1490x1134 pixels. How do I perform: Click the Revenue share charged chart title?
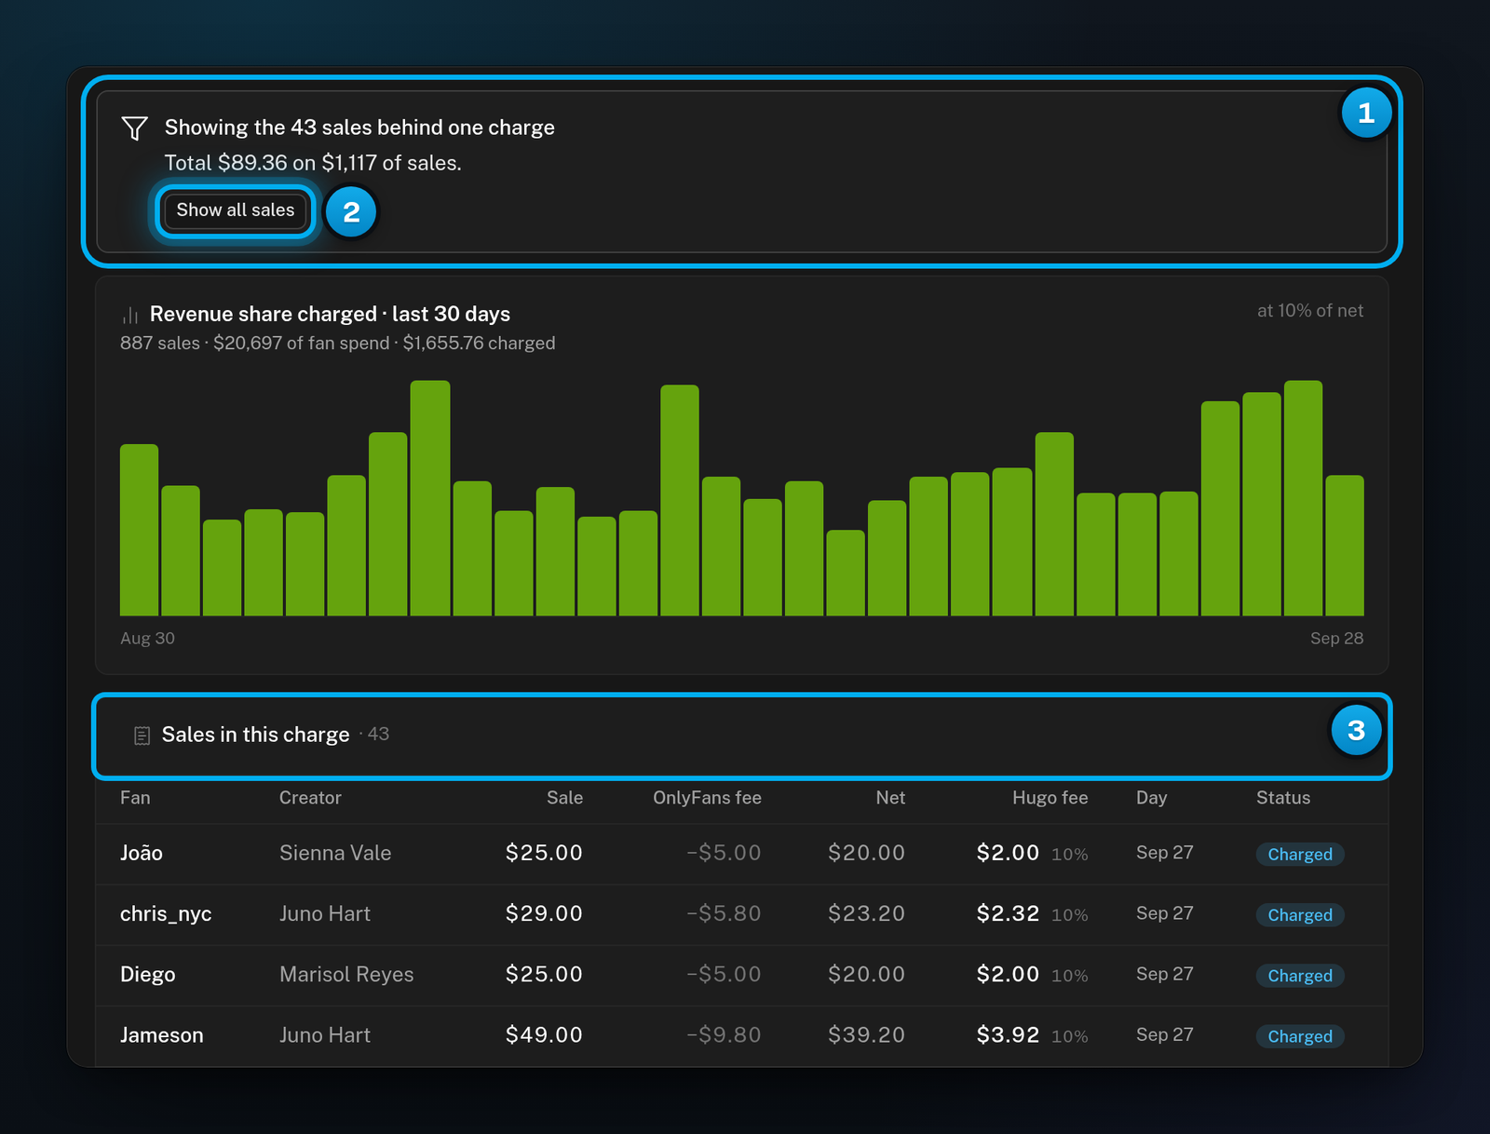pyautogui.click(x=330, y=315)
